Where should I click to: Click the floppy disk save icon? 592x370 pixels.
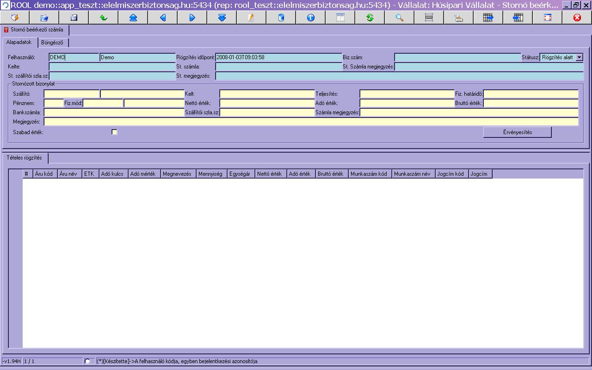coord(74,18)
